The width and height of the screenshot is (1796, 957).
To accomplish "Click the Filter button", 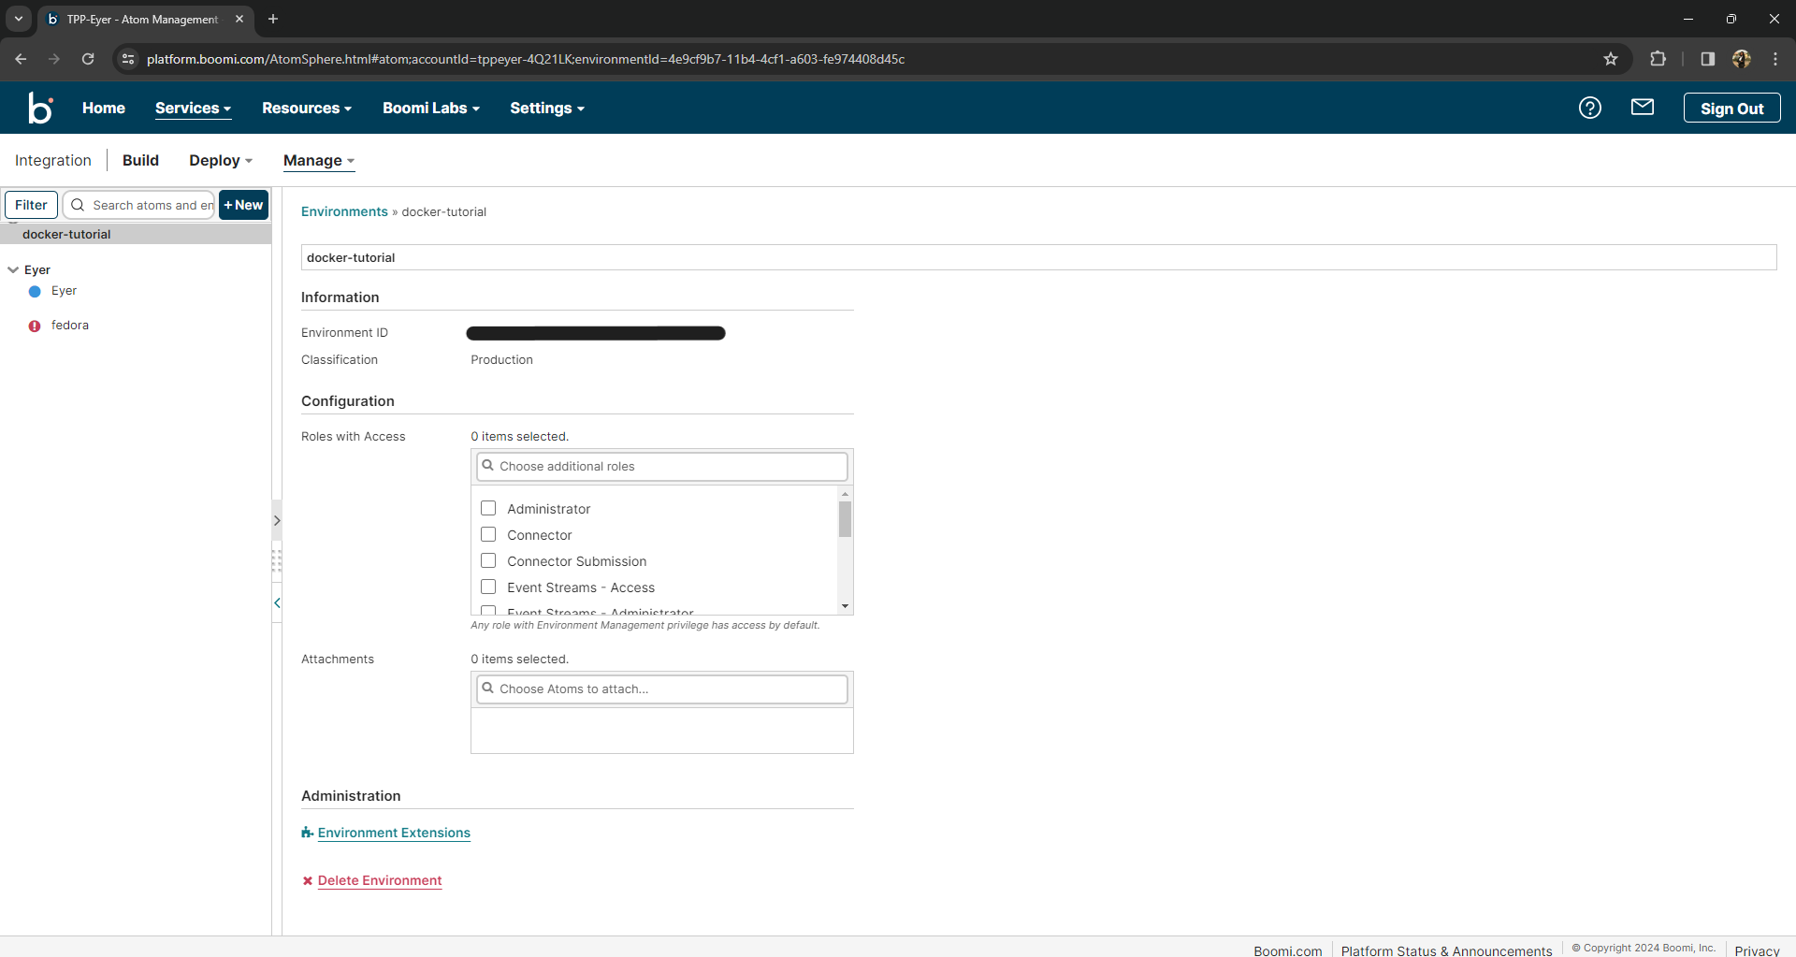I will 31,205.
